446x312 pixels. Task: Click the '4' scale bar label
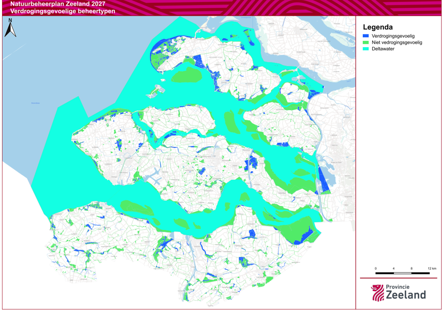point(394,268)
